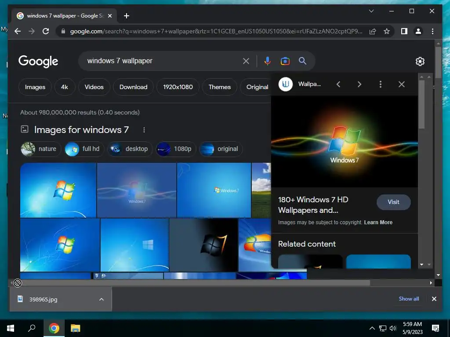This screenshot has width=450, height=337.
Task: Refine images with the desktop chip
Action: (x=130, y=149)
